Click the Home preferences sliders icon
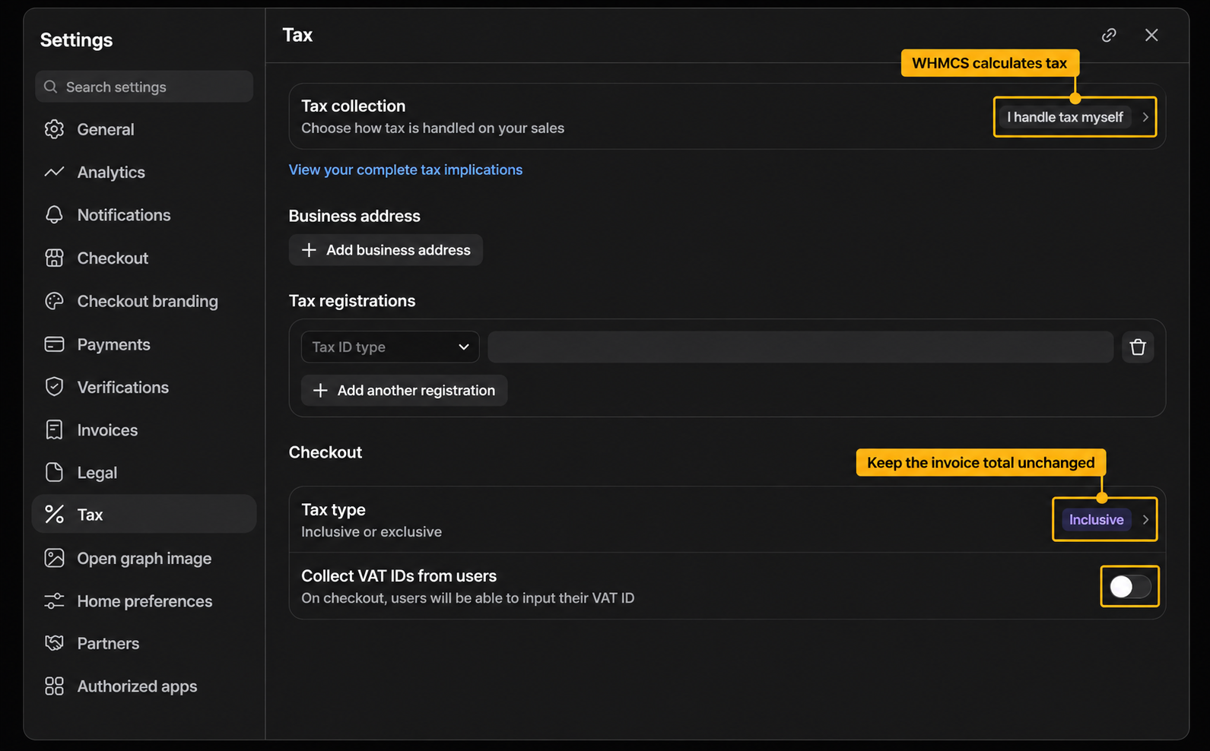Viewport: 1210px width, 751px height. [54, 601]
